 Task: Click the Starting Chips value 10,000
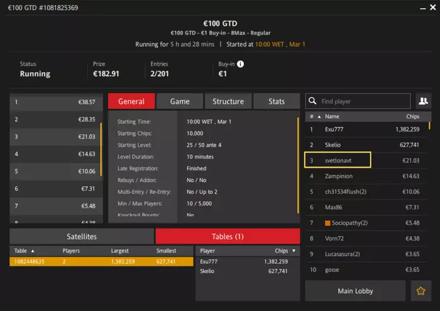point(195,133)
